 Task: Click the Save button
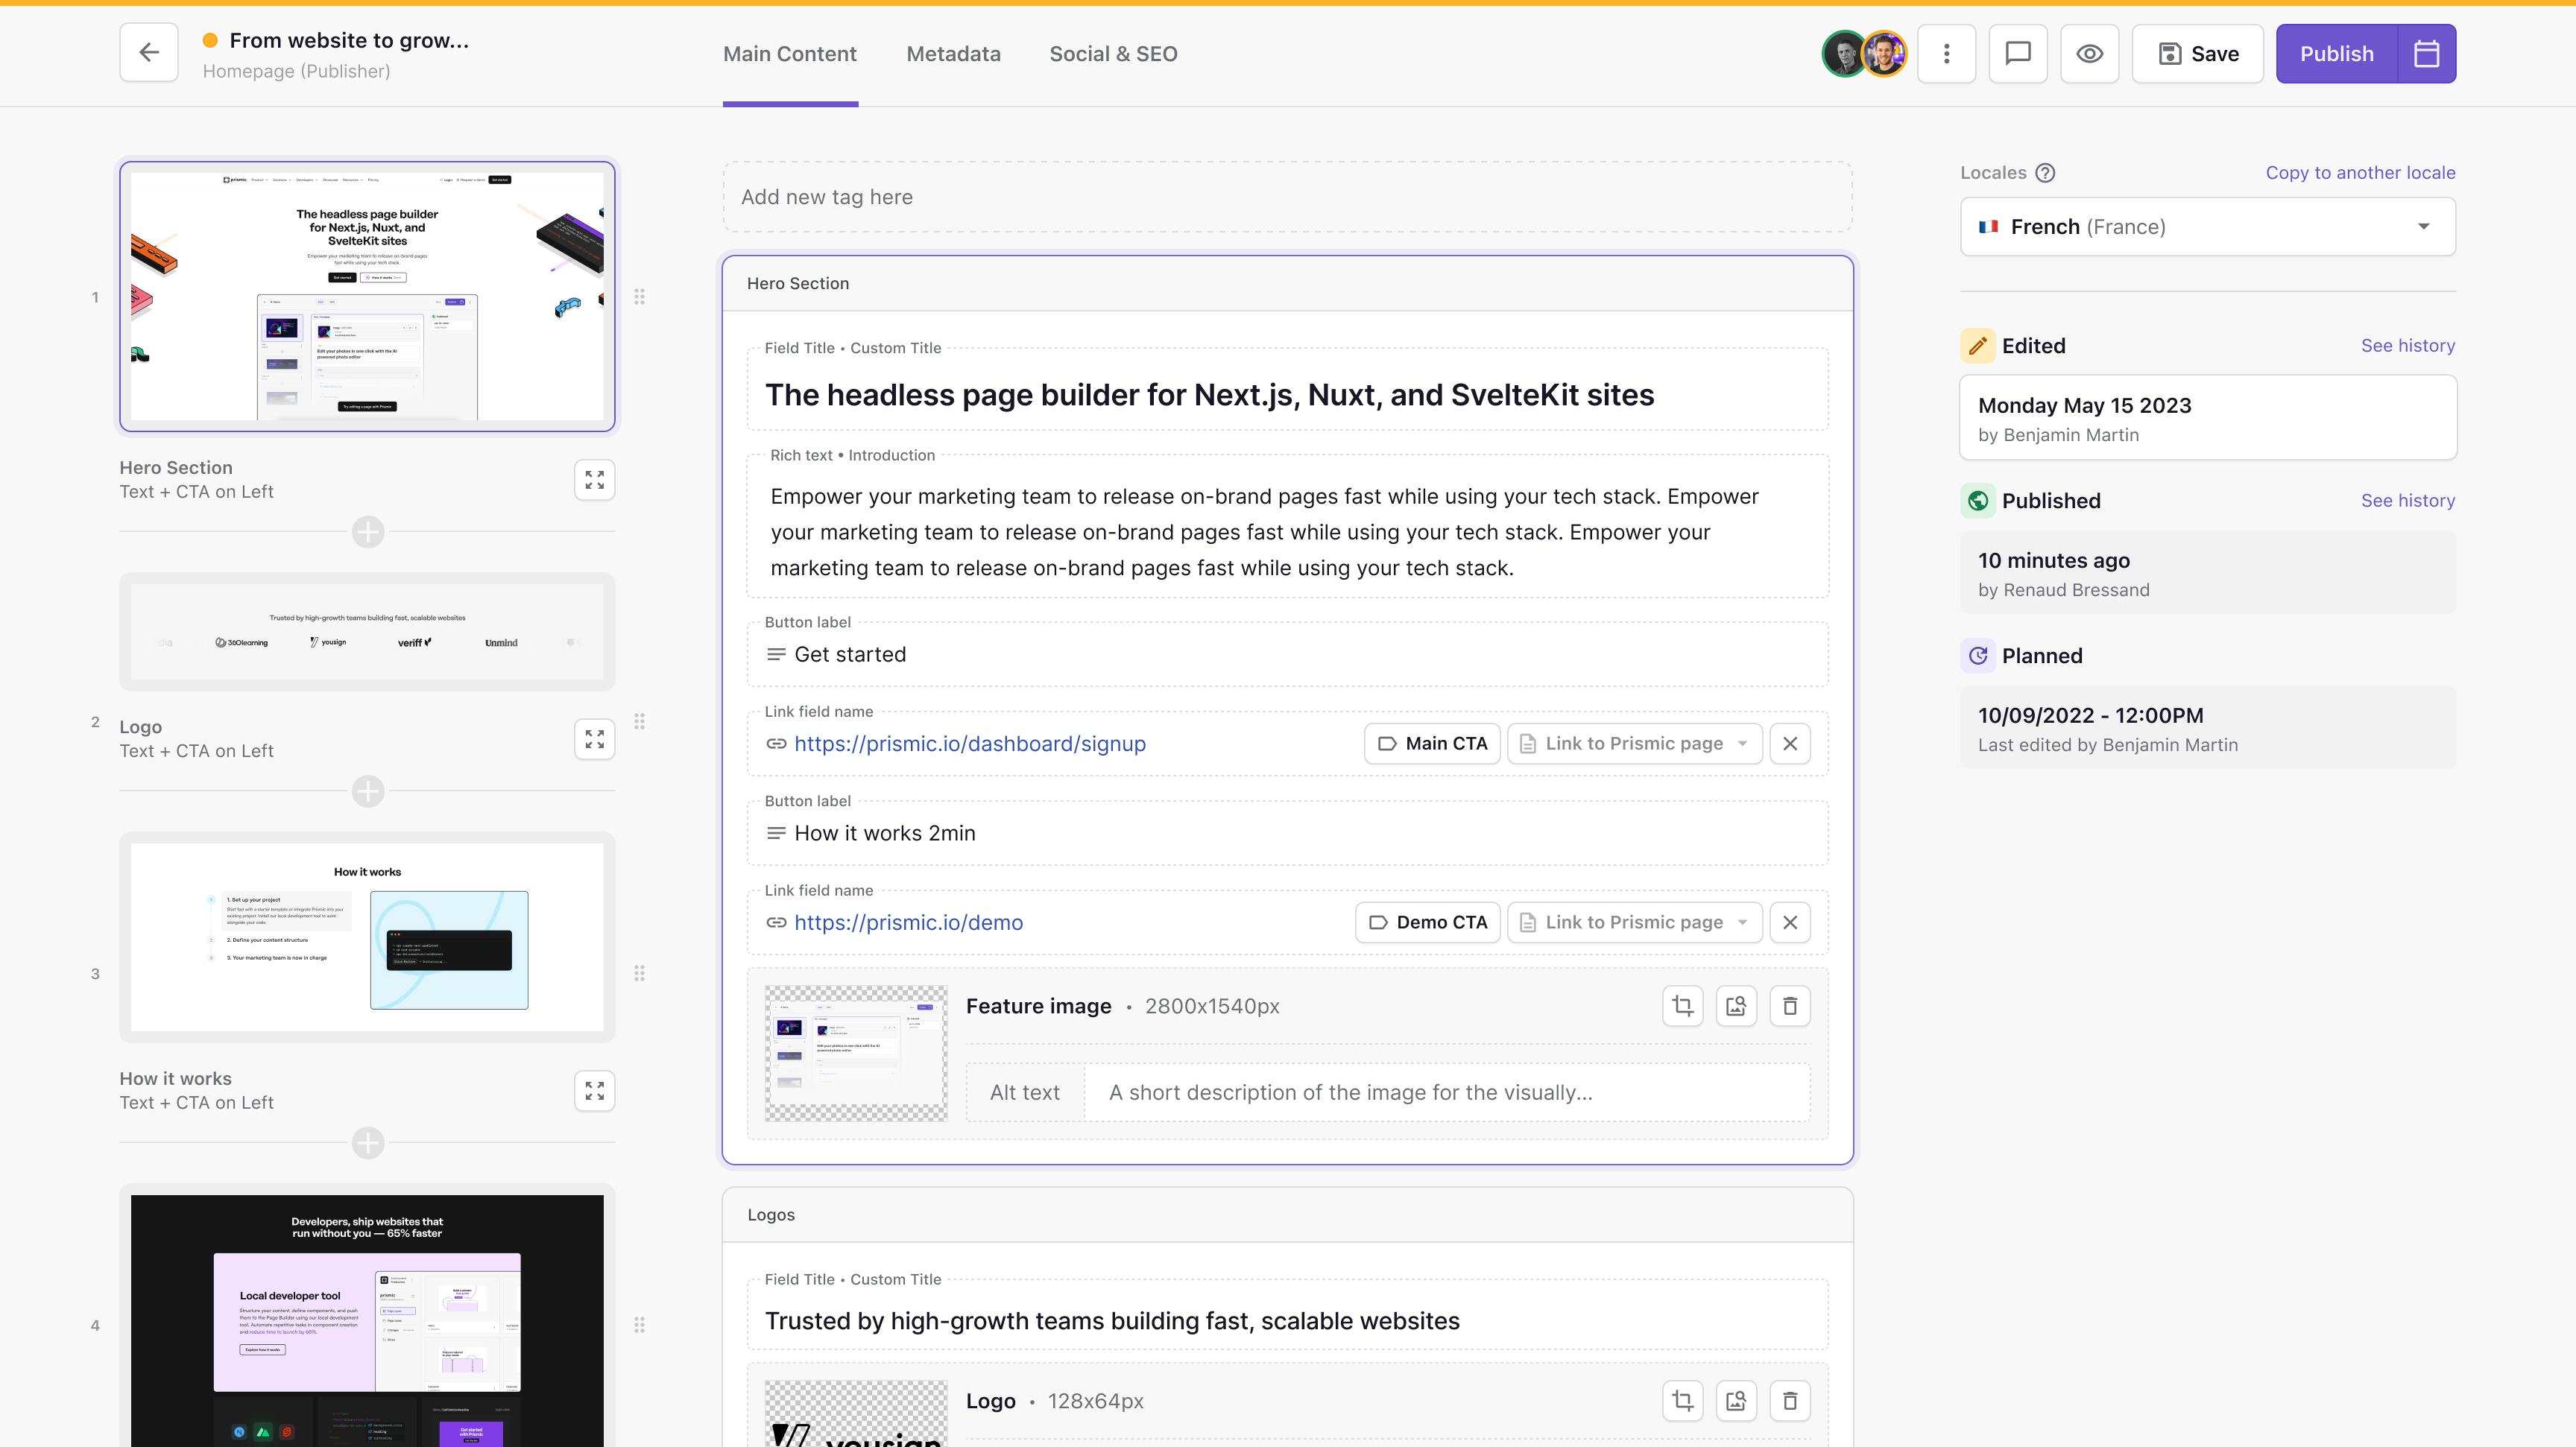coord(2197,53)
